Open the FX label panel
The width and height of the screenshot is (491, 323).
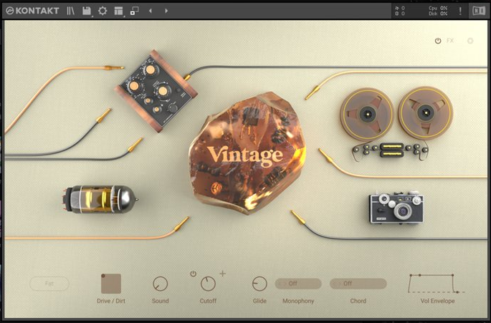point(450,40)
